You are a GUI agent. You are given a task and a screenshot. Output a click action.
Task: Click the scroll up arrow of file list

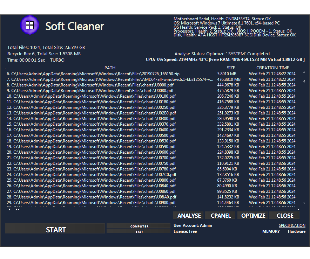[304, 72]
